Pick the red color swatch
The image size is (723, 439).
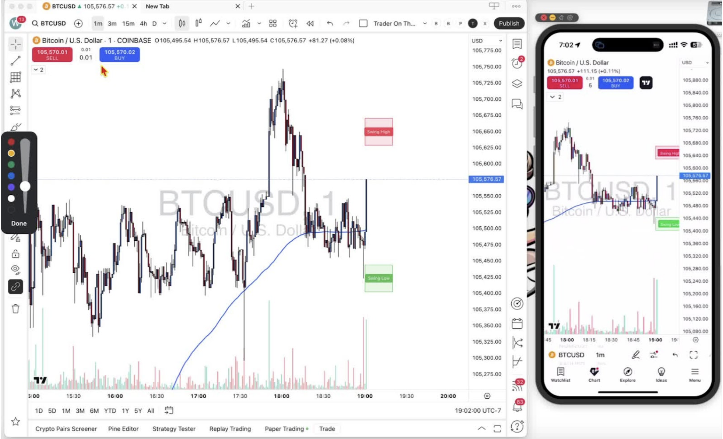(x=11, y=142)
